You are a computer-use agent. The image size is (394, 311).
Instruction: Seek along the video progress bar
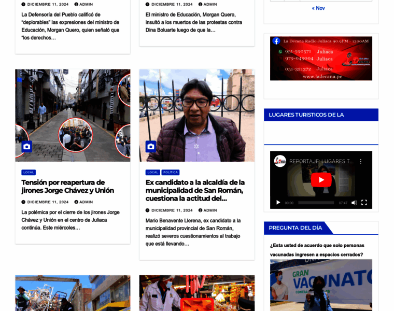point(316,203)
